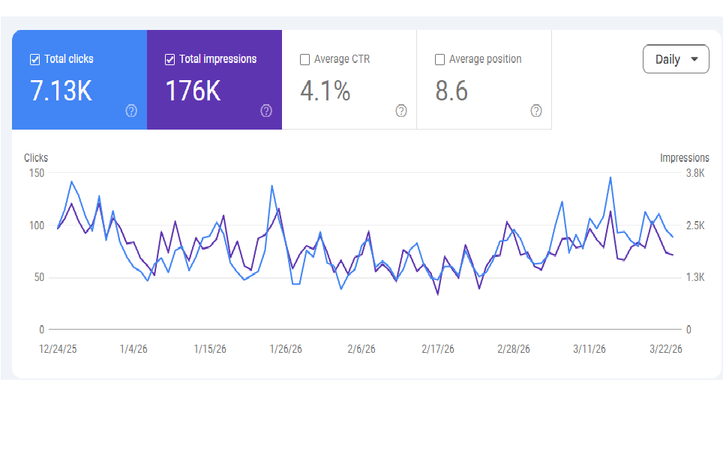Uncheck the Total impressions checkbox
The height and width of the screenshot is (463, 723).
click(x=169, y=58)
